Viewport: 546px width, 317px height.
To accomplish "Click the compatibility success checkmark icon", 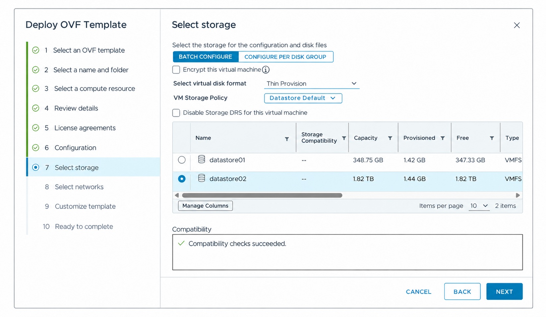I will 181,243.
